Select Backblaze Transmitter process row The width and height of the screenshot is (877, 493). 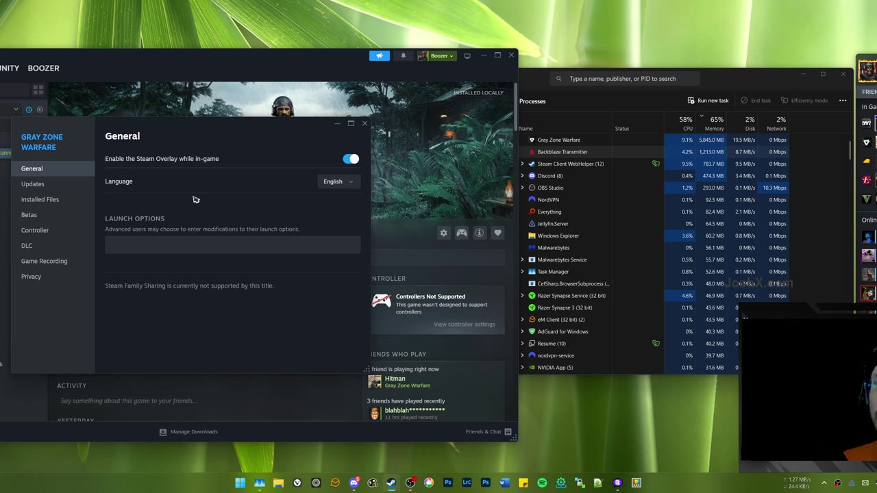(654, 152)
